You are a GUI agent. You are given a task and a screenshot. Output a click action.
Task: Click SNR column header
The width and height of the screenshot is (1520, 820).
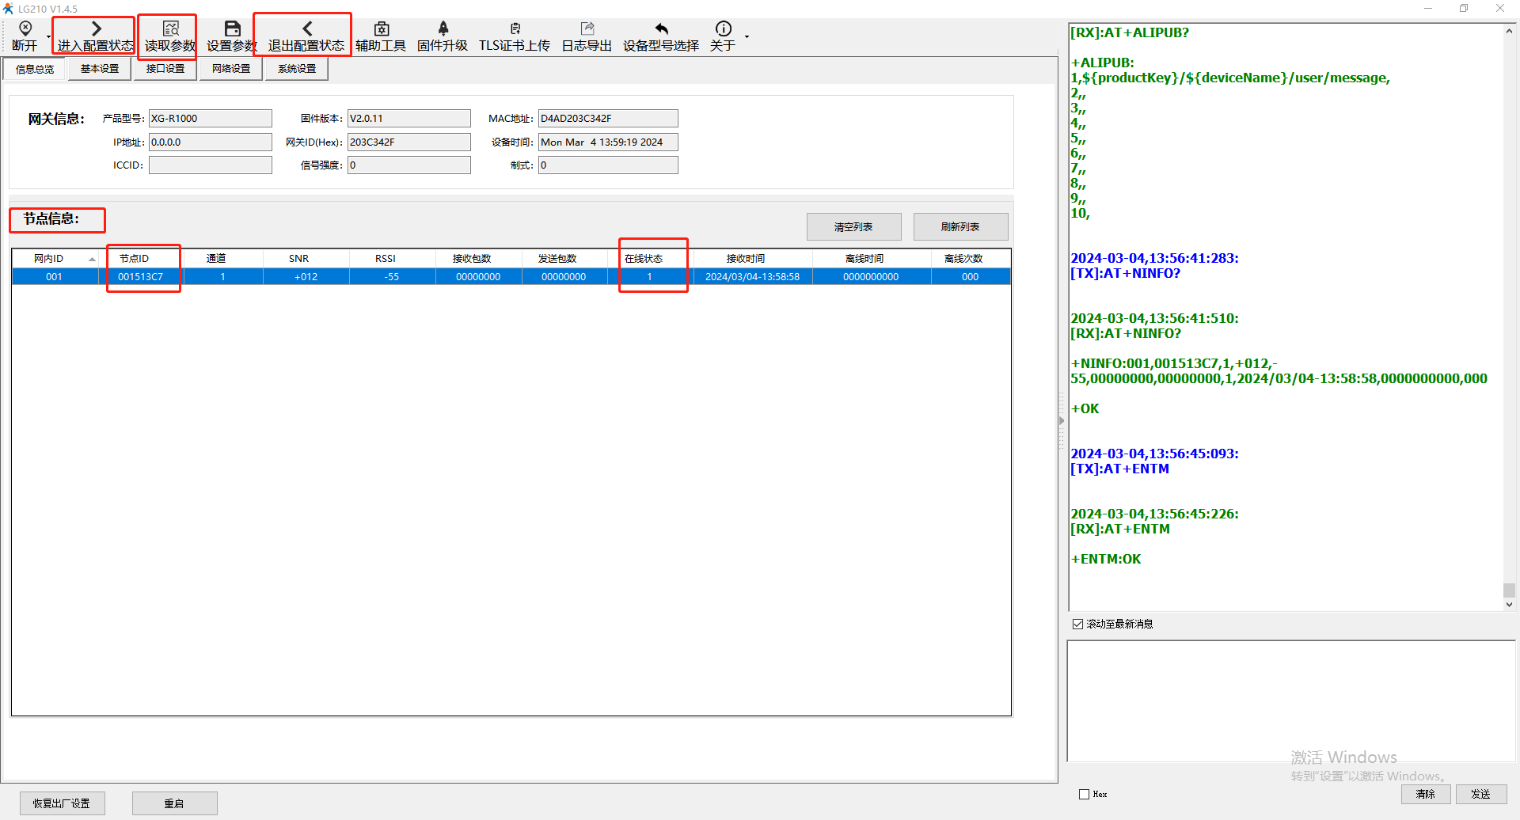tap(306, 259)
